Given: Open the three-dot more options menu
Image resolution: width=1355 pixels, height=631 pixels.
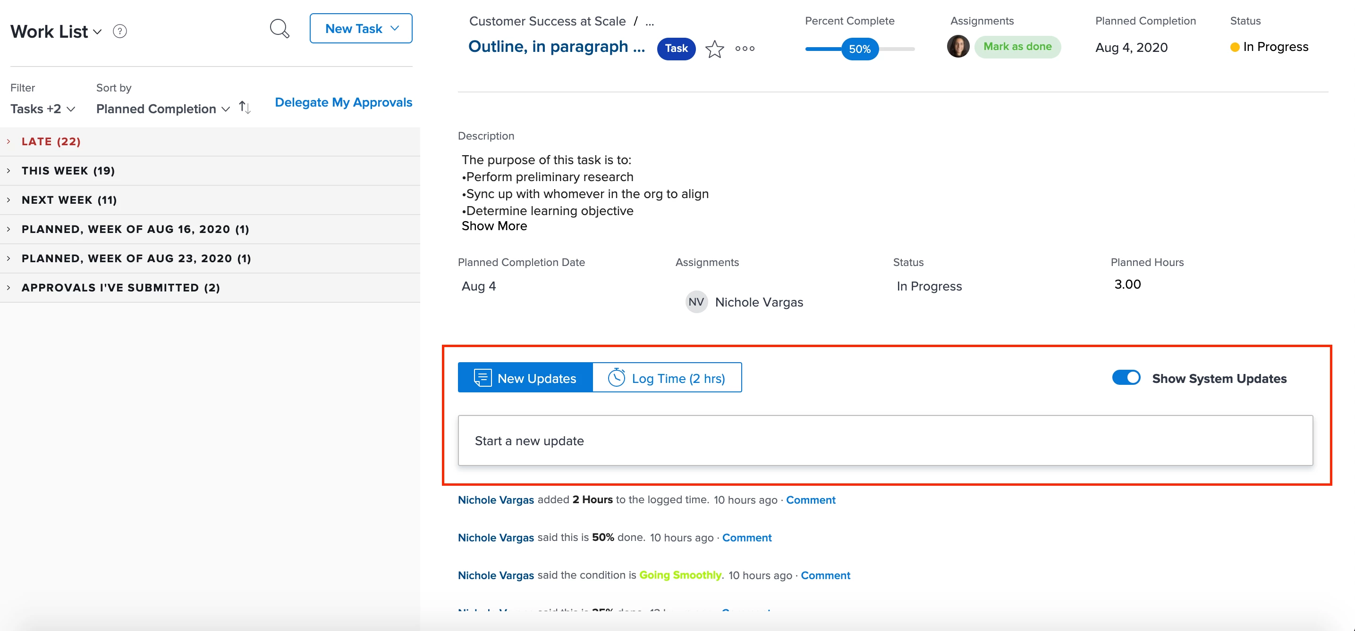Looking at the screenshot, I should click(744, 49).
